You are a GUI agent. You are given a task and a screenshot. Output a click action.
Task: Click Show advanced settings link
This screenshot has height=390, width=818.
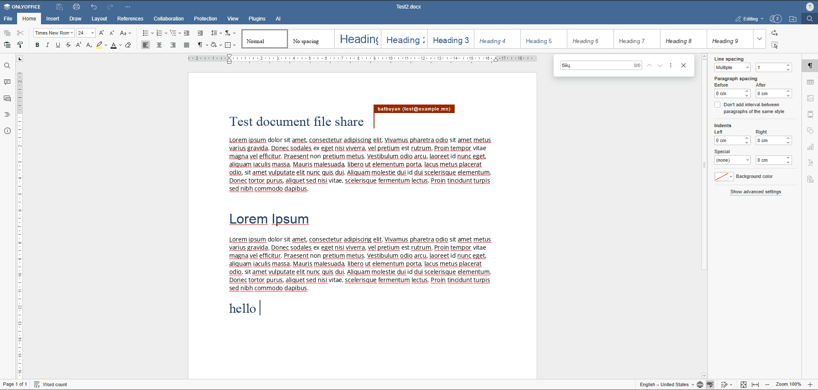tap(756, 192)
